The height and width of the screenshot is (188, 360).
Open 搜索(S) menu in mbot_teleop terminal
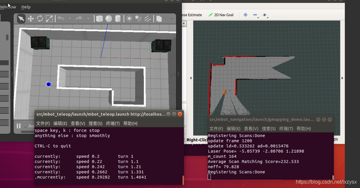coord(95,123)
